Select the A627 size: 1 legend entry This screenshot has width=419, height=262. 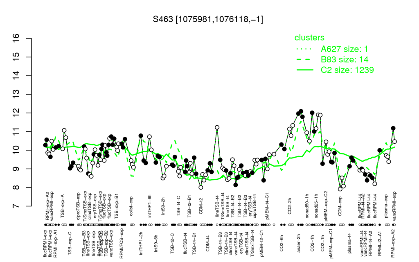tap(344, 49)
